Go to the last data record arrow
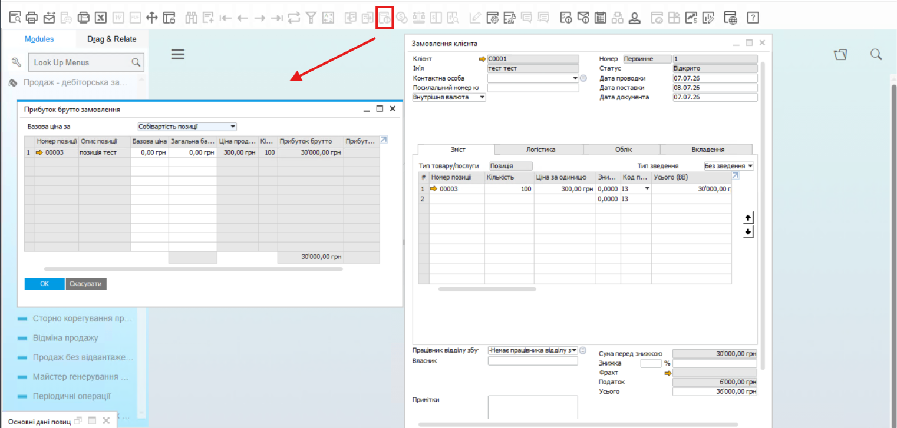897x428 pixels. click(276, 18)
